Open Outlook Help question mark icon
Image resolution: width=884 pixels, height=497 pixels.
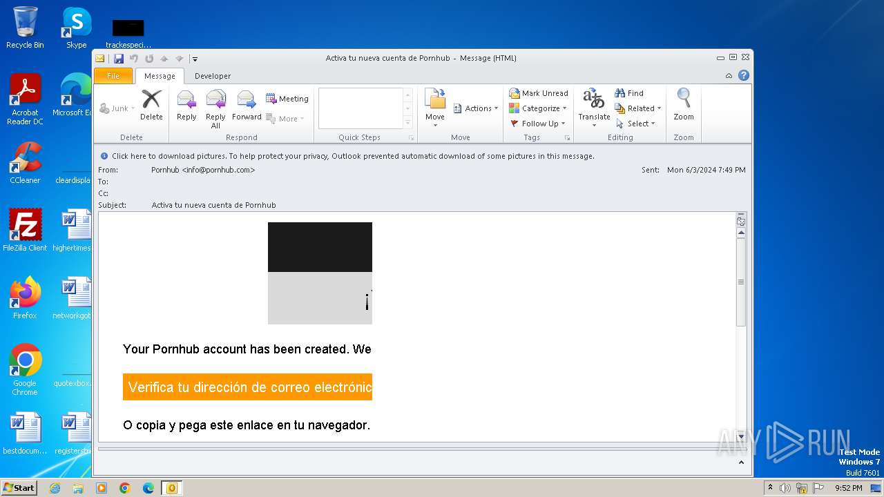tap(744, 76)
